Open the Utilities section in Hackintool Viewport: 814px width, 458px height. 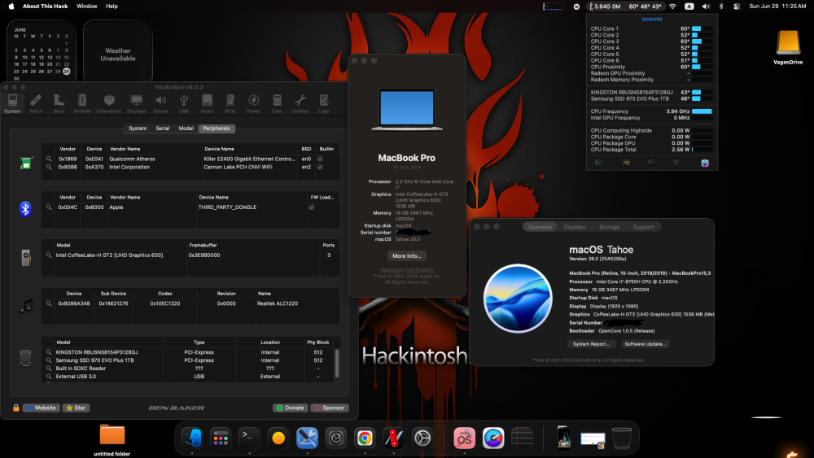[x=300, y=103]
